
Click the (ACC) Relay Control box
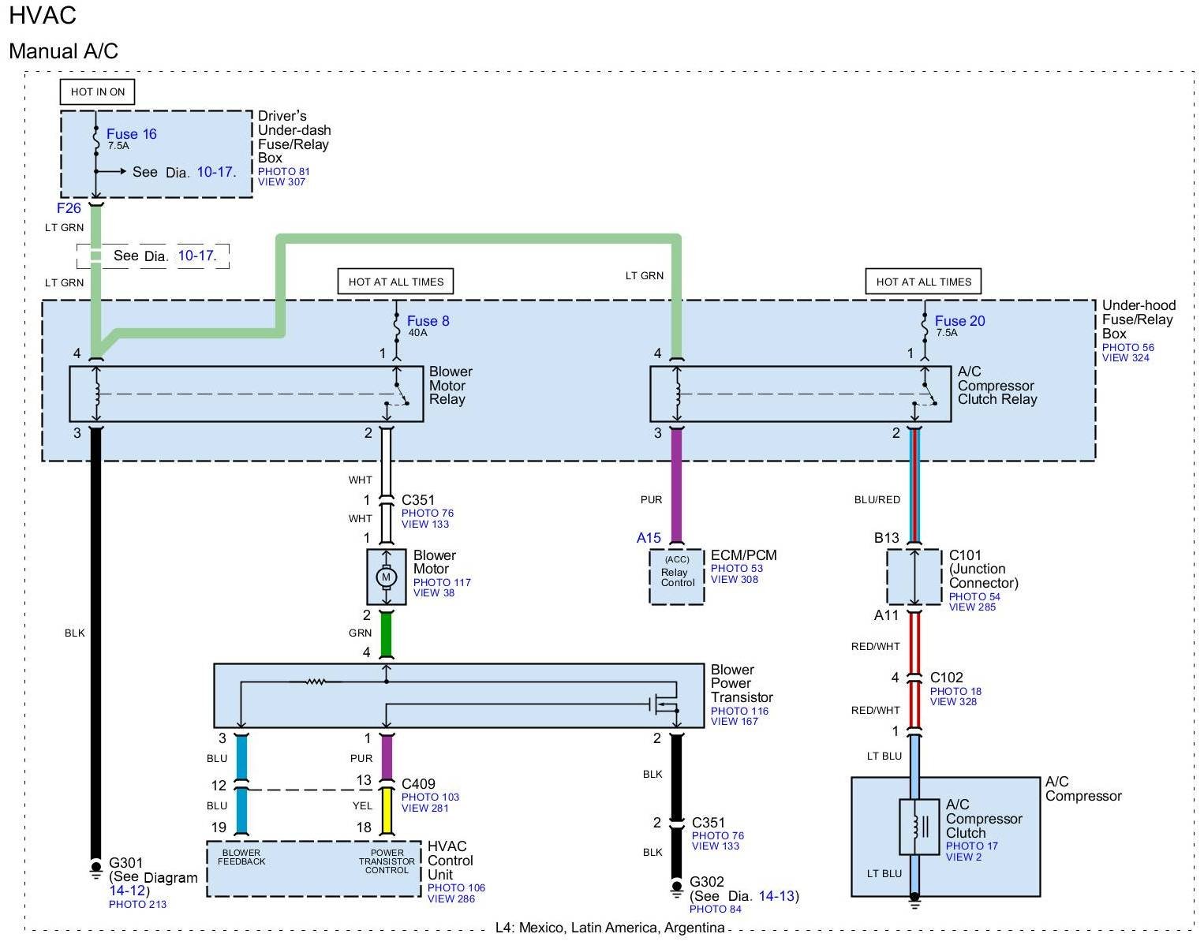(x=676, y=577)
